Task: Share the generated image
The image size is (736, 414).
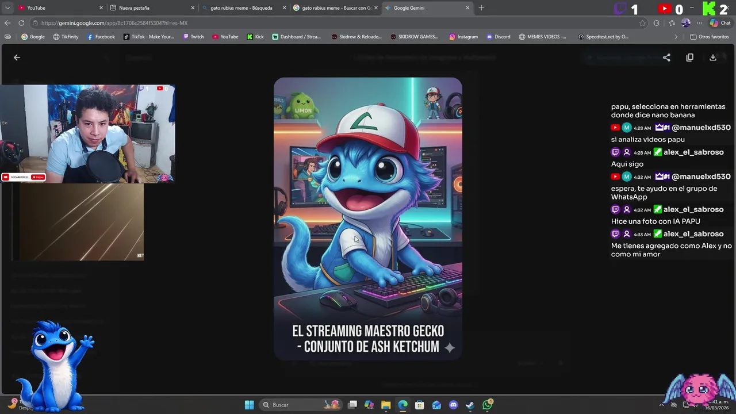Action: 666,57
